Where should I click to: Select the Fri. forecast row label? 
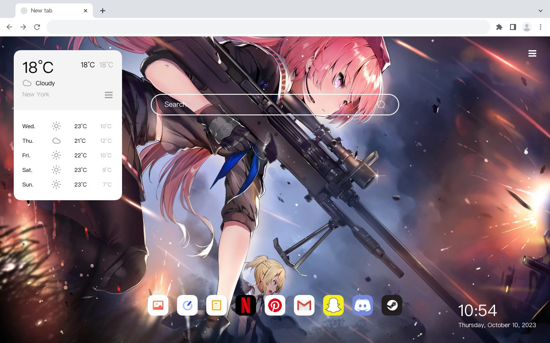tap(26, 155)
